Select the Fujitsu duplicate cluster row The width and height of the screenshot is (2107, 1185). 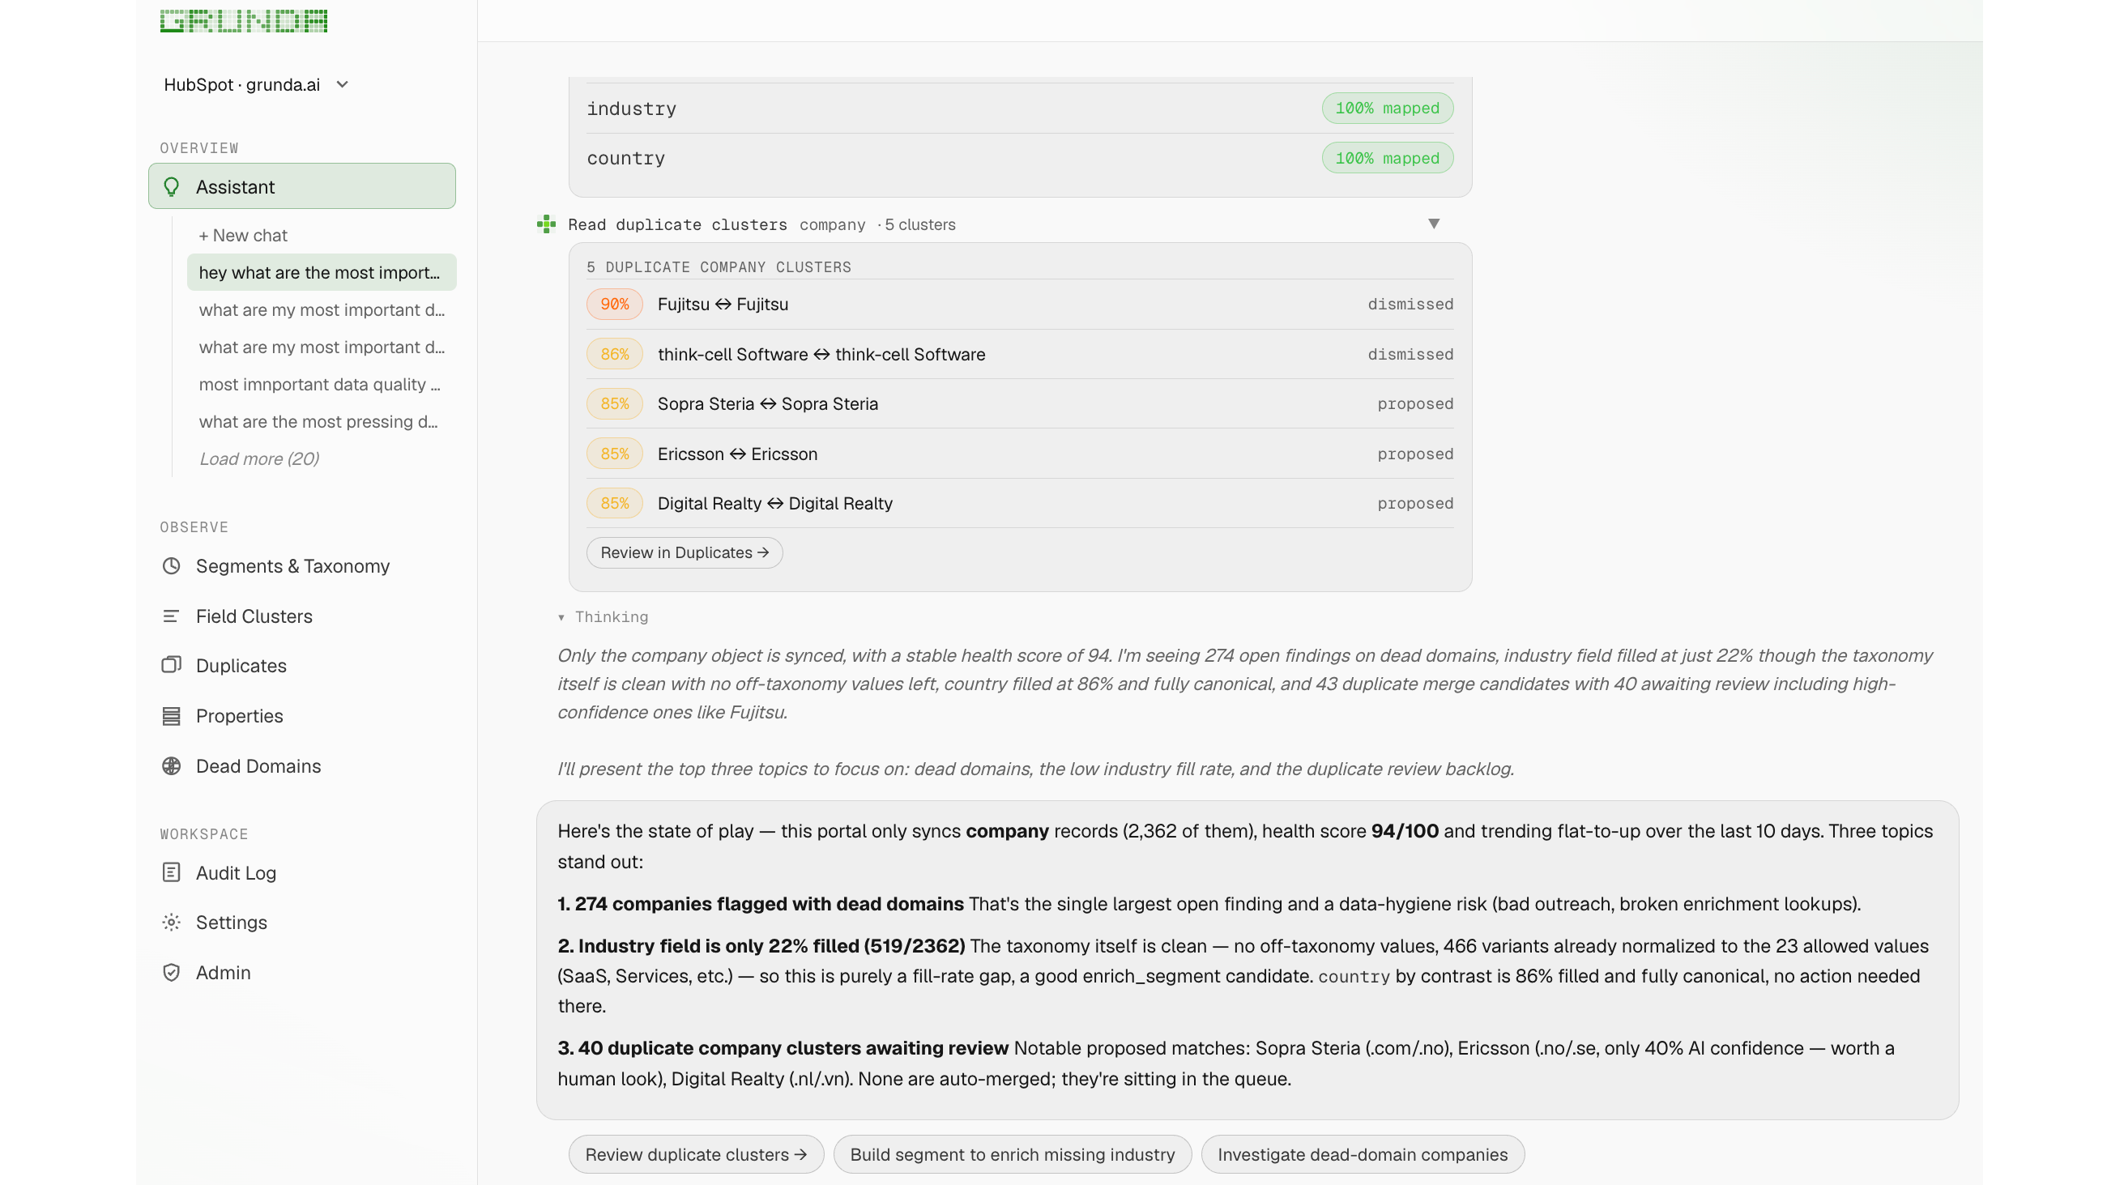pos(1019,305)
